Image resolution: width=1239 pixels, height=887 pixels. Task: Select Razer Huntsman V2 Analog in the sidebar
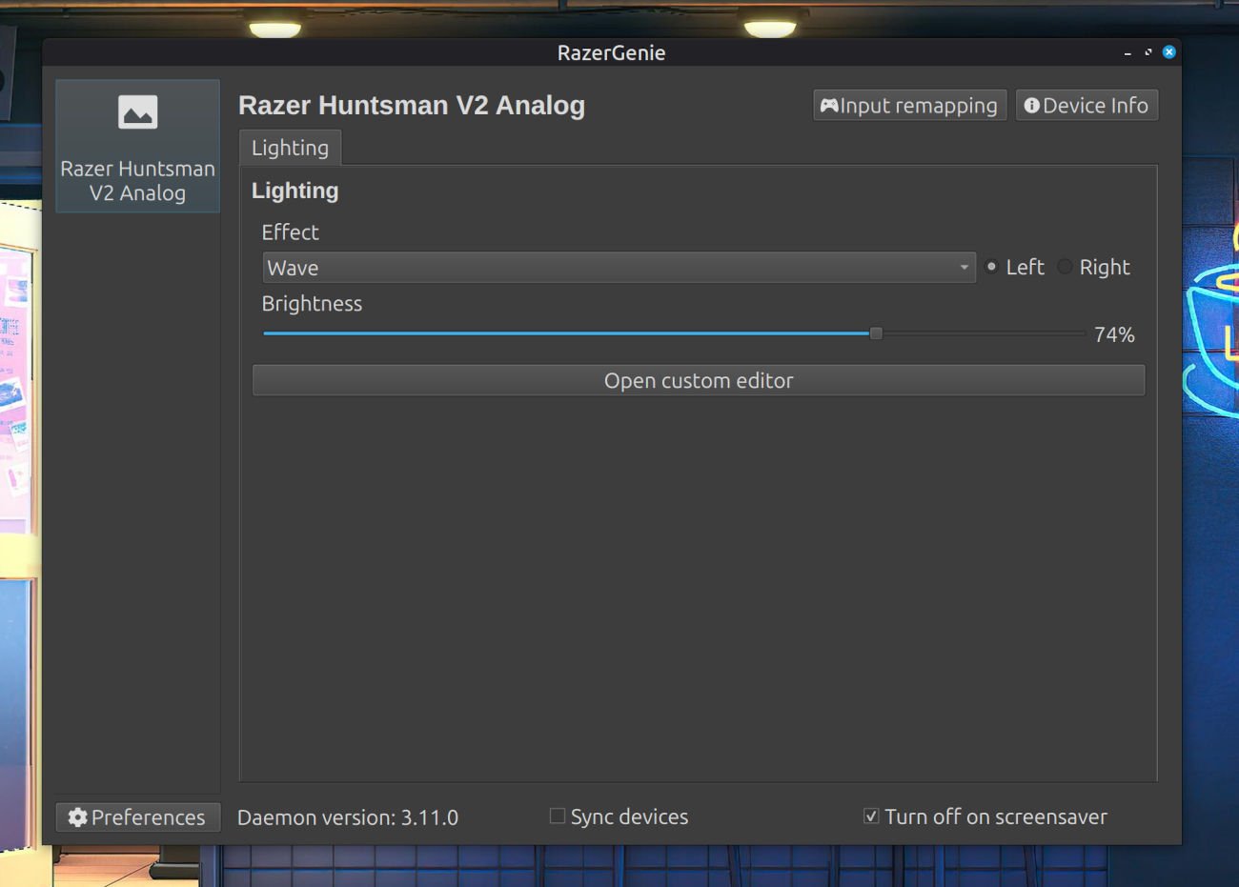tap(137, 145)
